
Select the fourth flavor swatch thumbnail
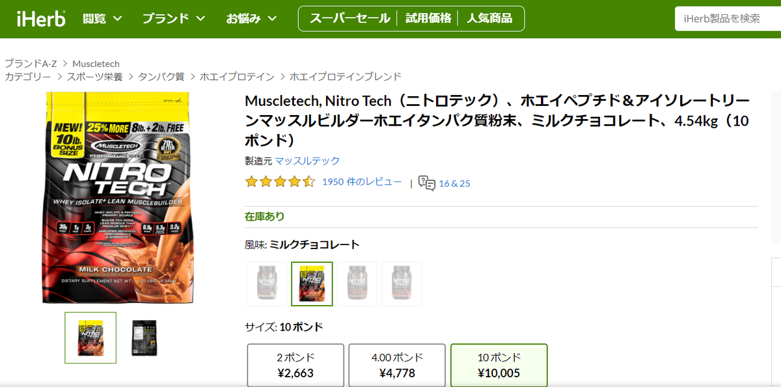click(401, 284)
